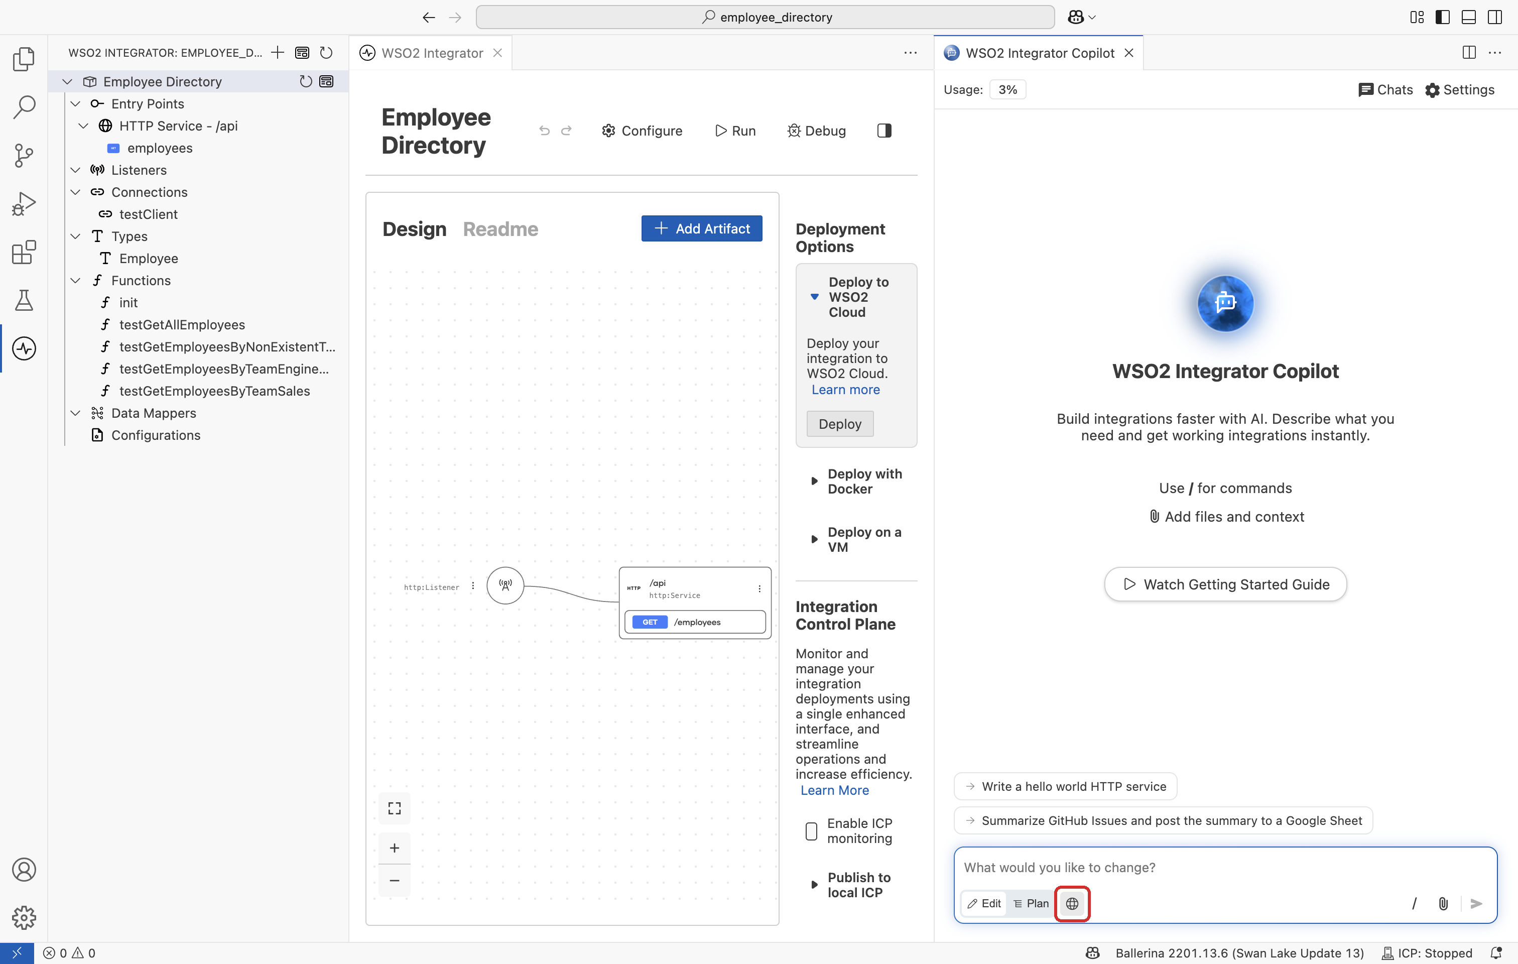Switch chat mode to Edit
This screenshot has width=1518, height=964.
984,903
